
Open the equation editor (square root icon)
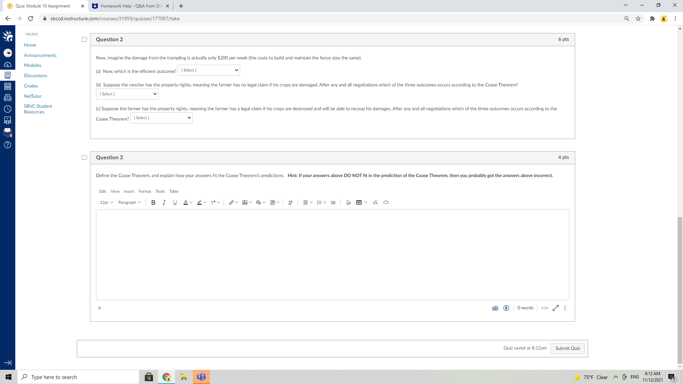point(375,202)
